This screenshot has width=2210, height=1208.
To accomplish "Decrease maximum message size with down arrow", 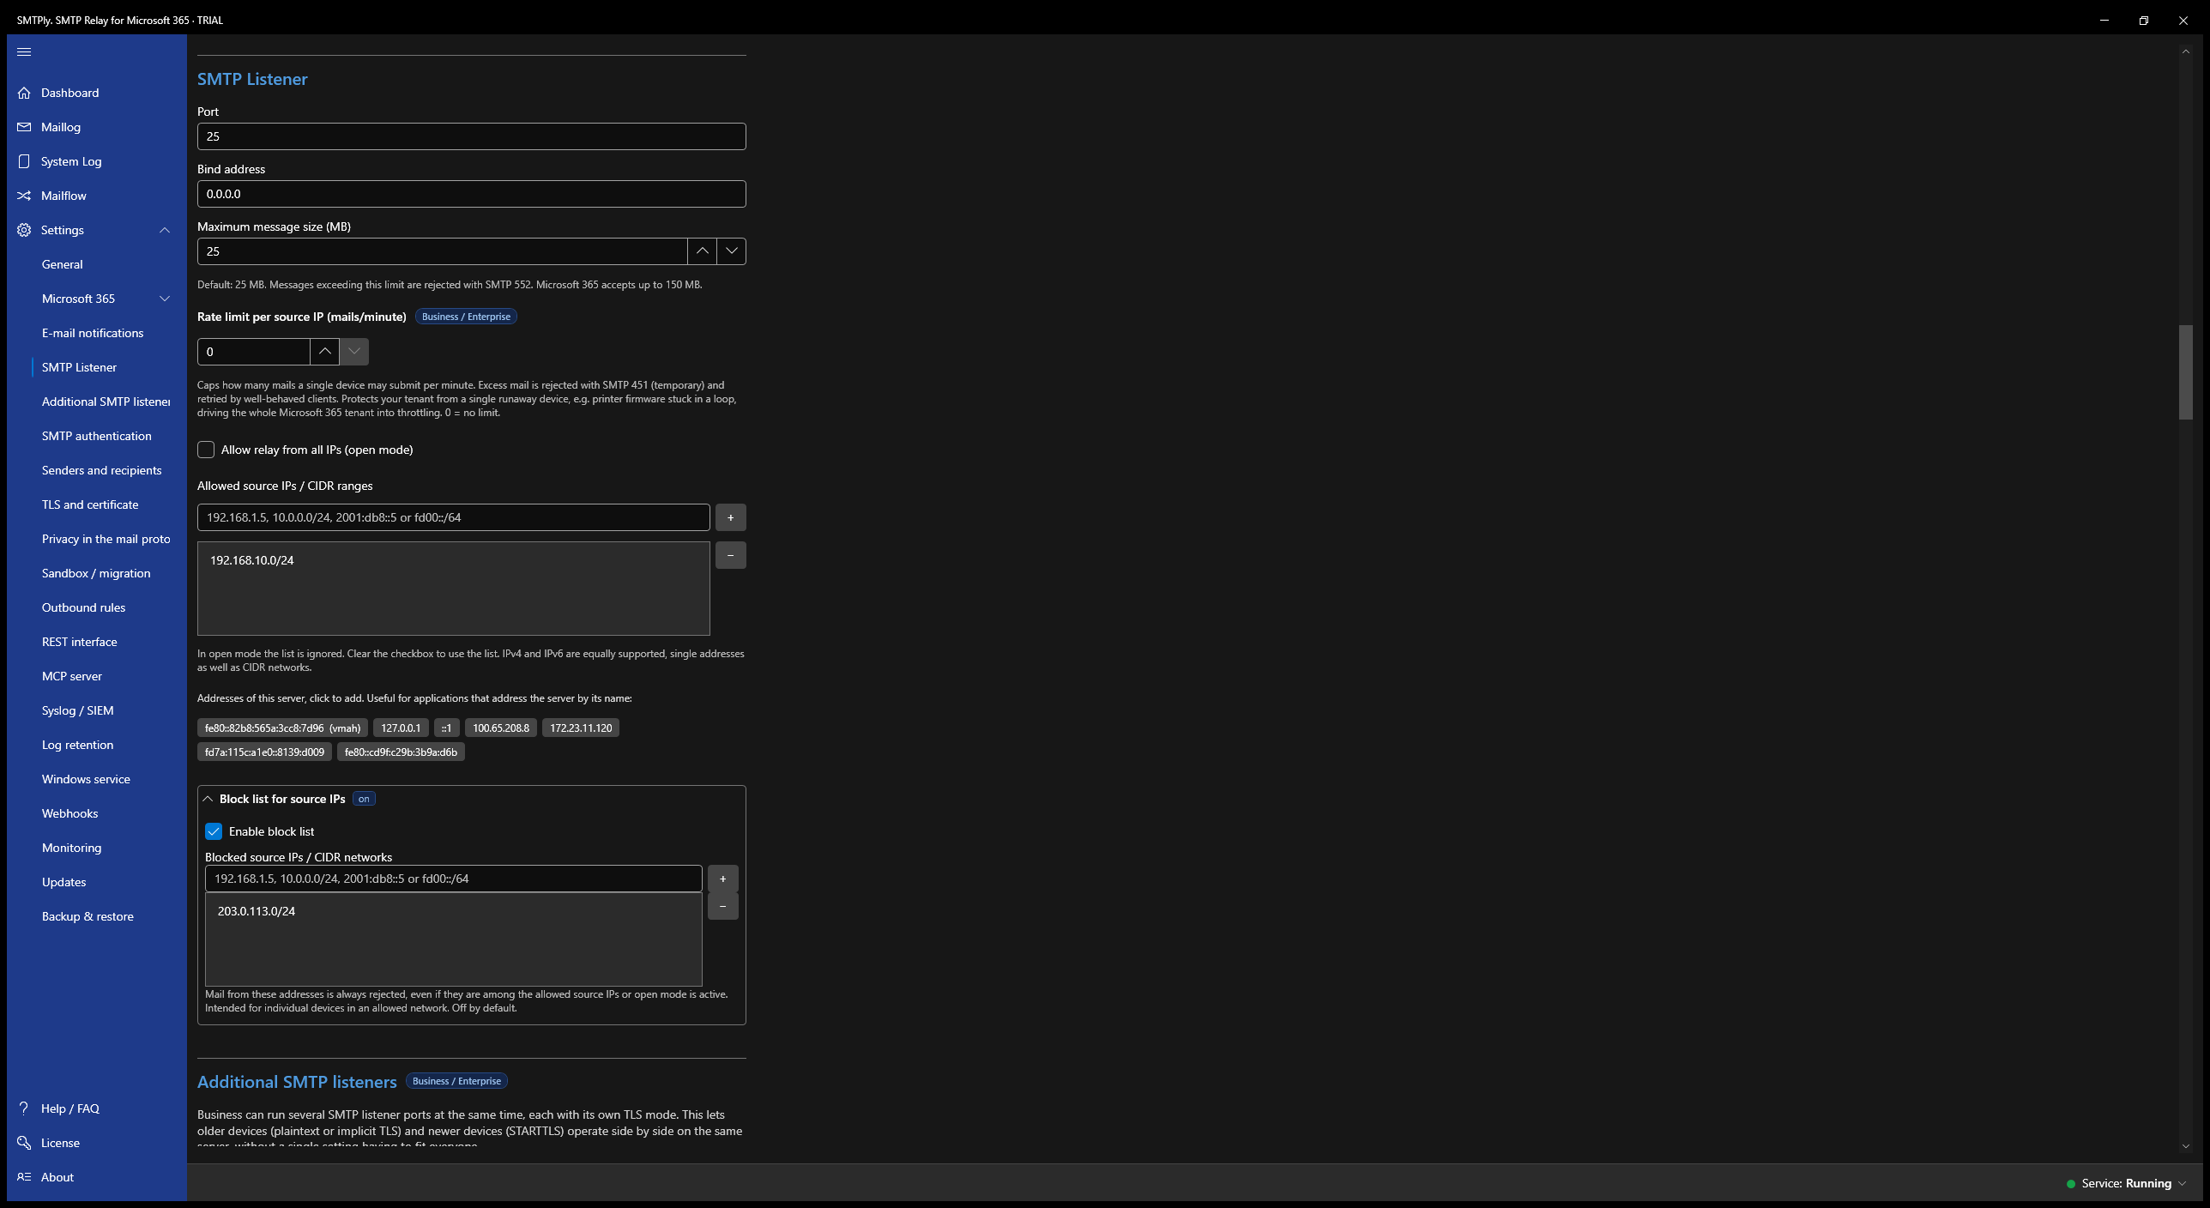I will tap(731, 251).
